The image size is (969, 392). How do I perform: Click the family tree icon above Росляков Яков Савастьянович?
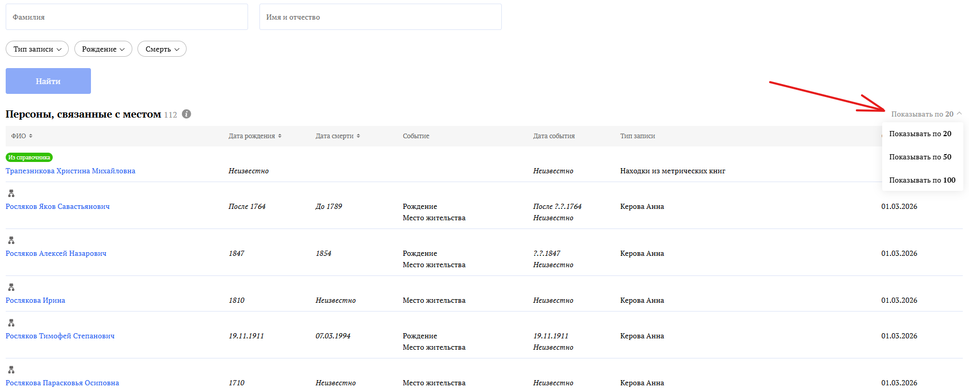point(11,193)
